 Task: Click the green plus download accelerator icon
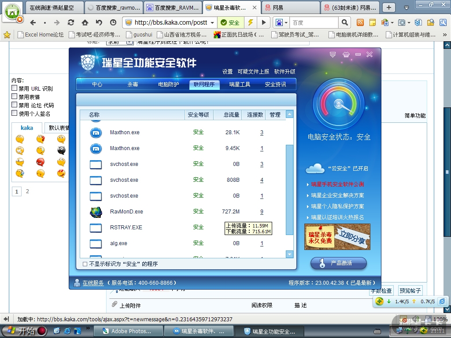coord(379,301)
